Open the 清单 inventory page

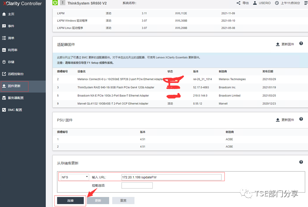tap(11, 38)
